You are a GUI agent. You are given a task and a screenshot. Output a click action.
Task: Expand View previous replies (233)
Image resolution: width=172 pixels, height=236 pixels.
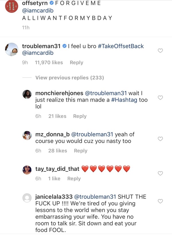pos(69,78)
